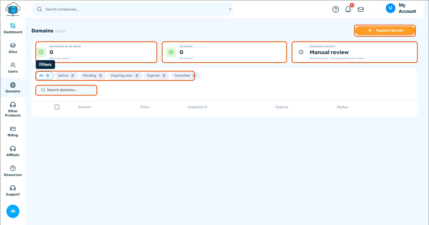
Task: Focus the Search domains field
Action: tap(66, 90)
